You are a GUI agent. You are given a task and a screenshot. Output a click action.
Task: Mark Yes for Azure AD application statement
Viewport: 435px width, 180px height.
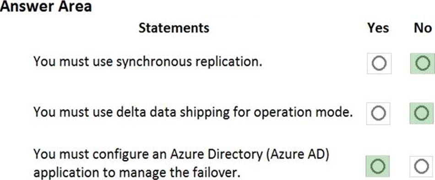(378, 166)
